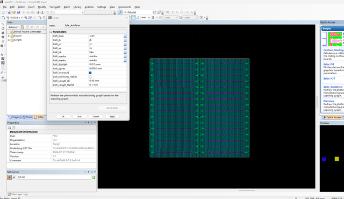Click the Save disk icon
Screen dimensions: 344x199
(x=18, y=12)
